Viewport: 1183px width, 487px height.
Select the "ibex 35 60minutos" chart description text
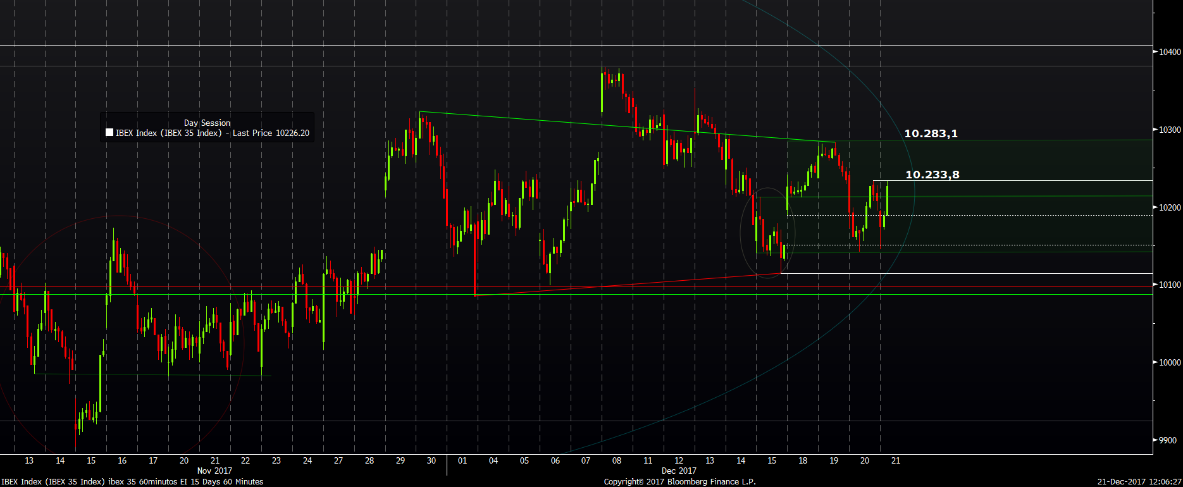click(143, 482)
